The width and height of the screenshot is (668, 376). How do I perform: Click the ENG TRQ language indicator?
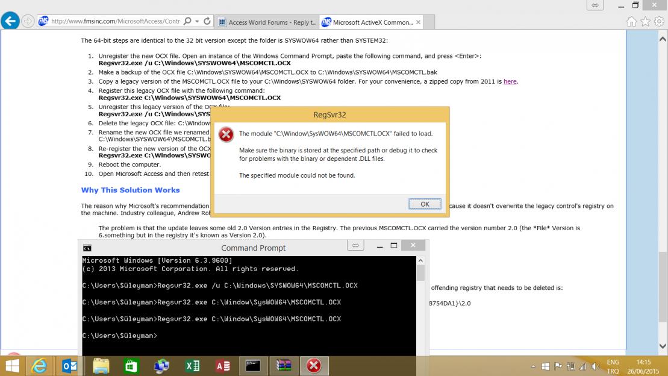[x=613, y=366]
